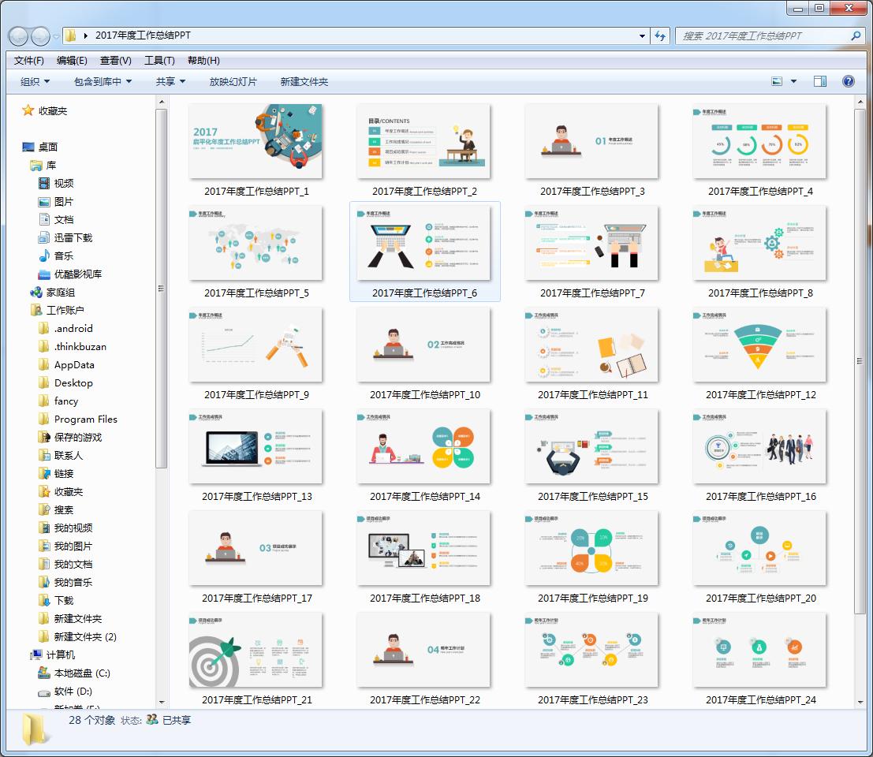Click the 家庭组 homegroup item

point(60,292)
